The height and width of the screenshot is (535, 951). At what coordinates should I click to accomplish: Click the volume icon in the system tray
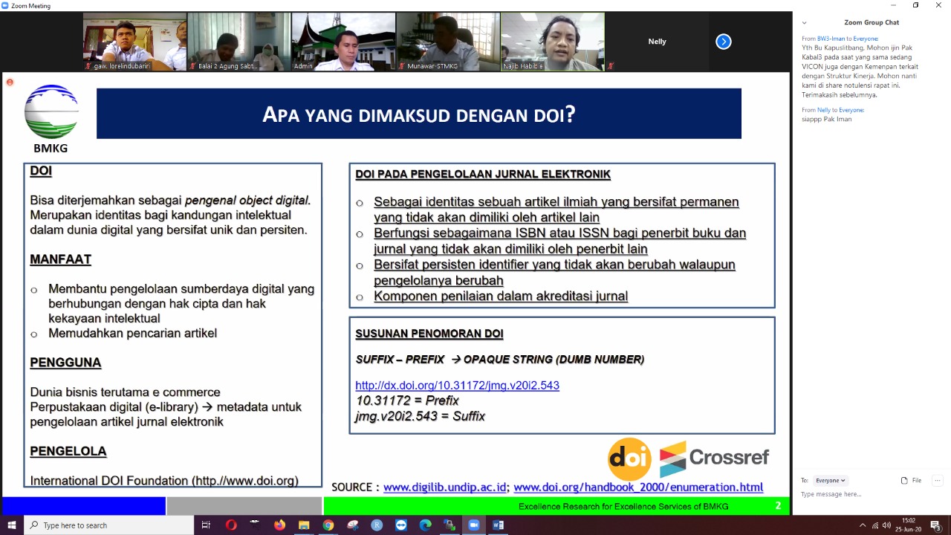886,525
